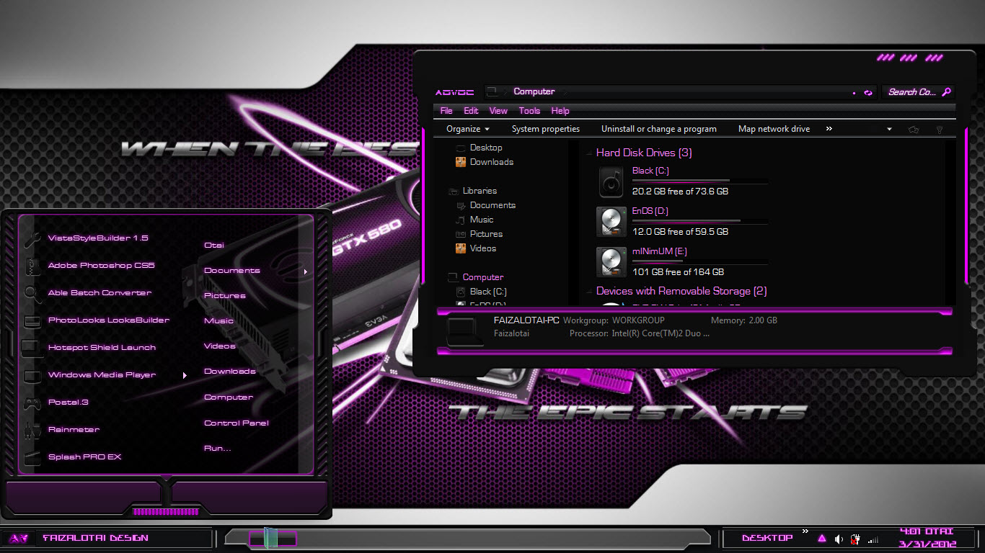
Task: Launch Rainmeter plug icon
Action: [x=32, y=430]
